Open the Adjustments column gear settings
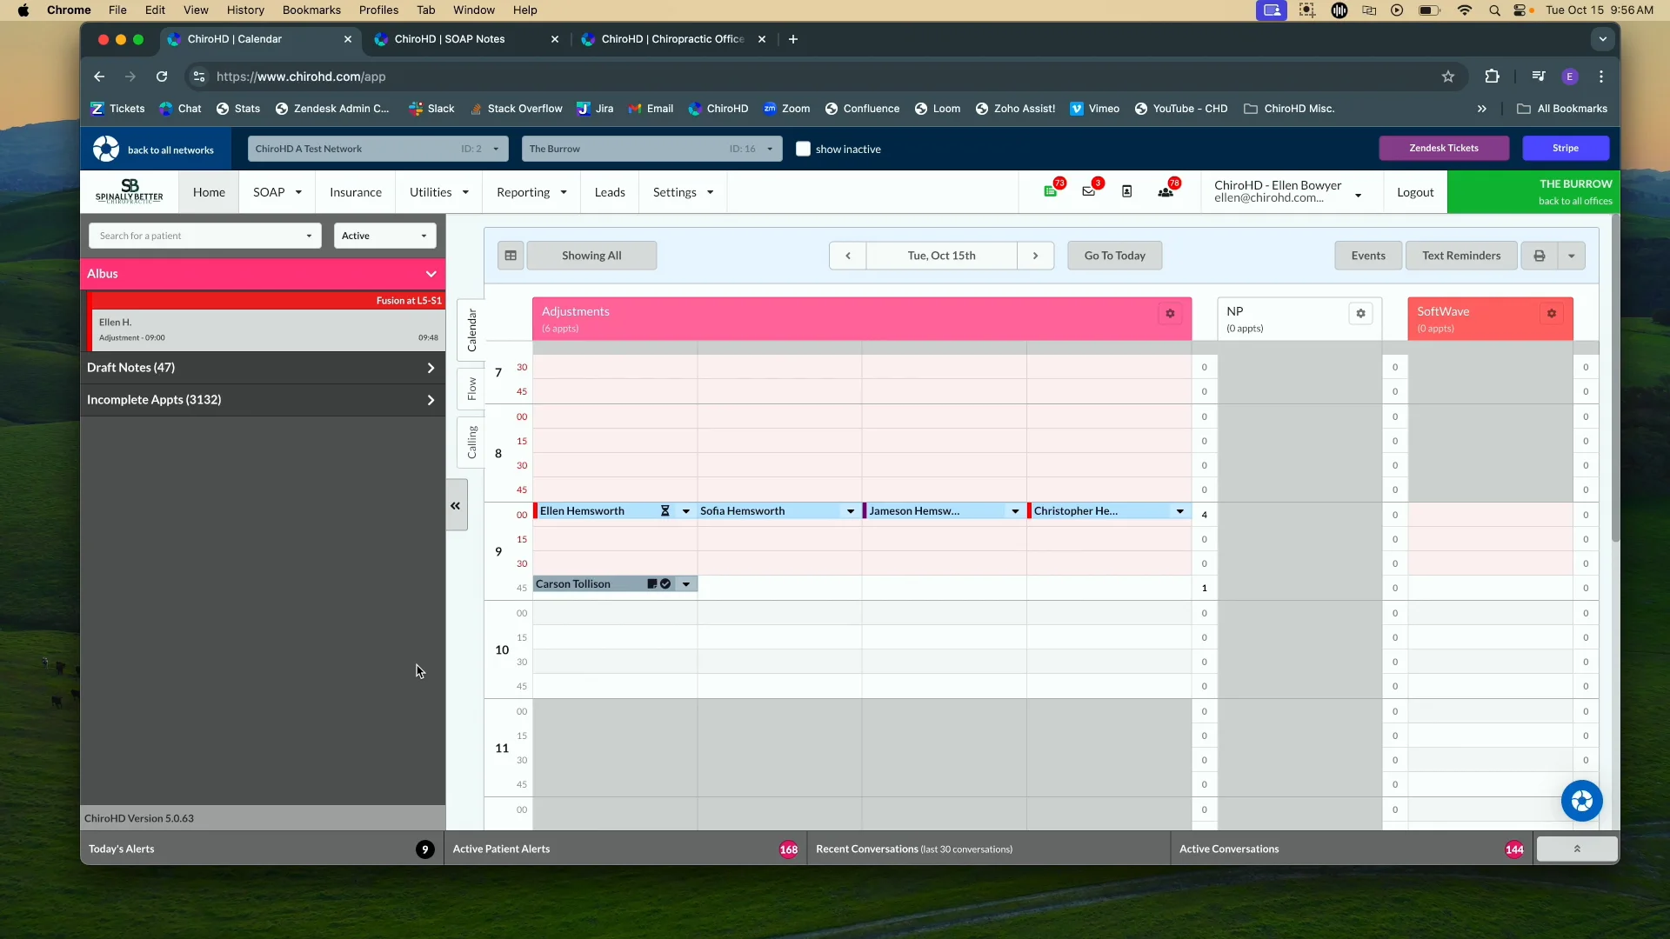 point(1170,314)
